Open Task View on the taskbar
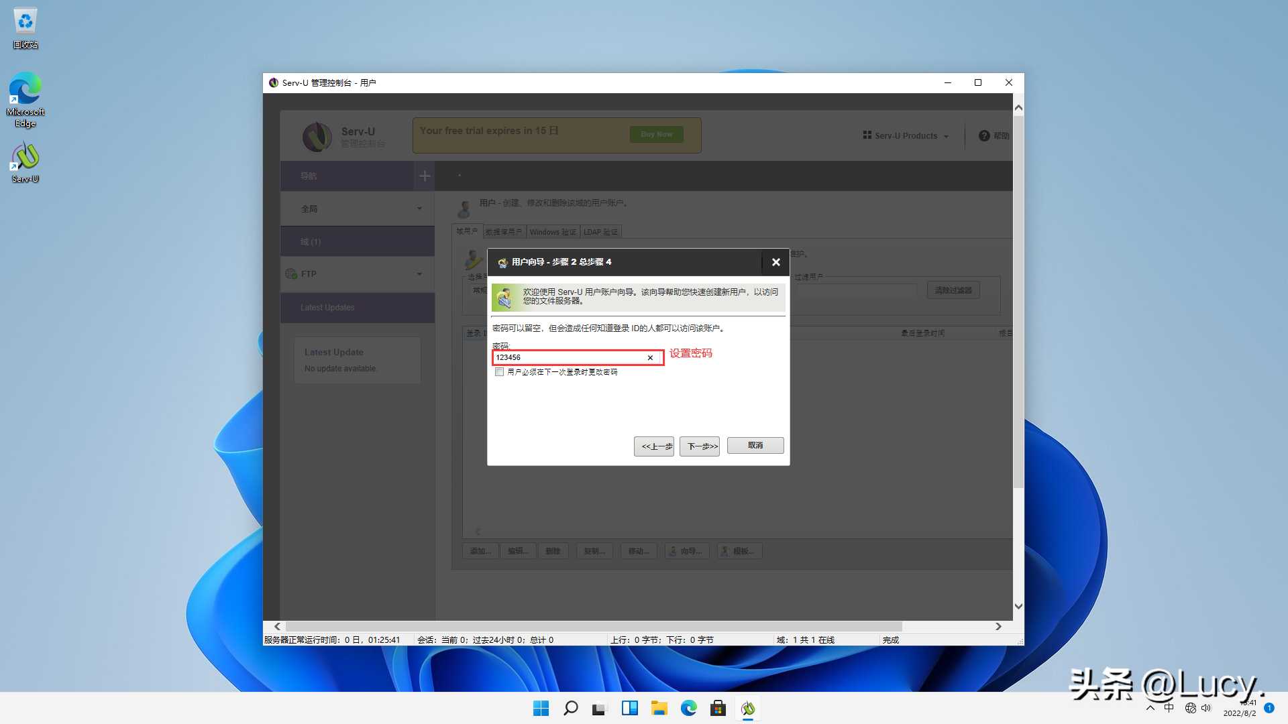The width and height of the screenshot is (1288, 724). [600, 709]
